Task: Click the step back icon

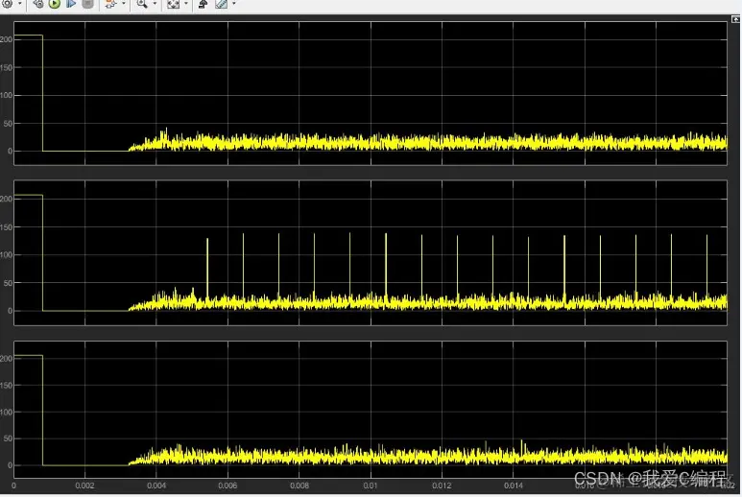Action: [x=38, y=4]
